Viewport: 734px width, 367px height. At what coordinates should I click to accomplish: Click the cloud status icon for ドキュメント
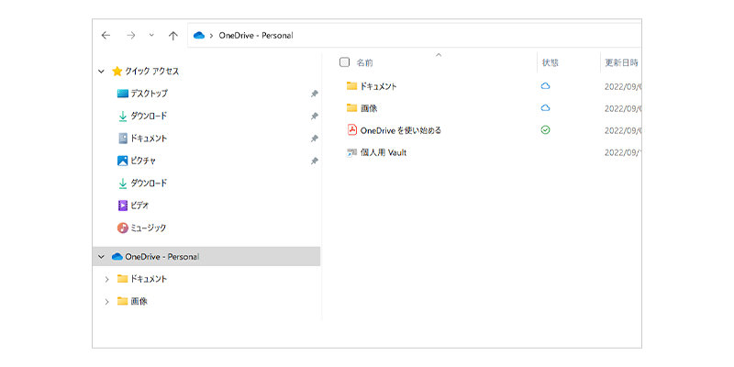[x=545, y=86]
